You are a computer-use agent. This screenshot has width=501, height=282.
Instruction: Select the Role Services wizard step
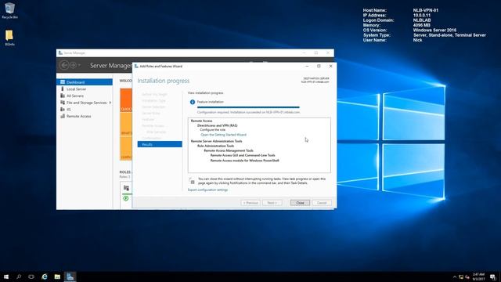pyautogui.click(x=156, y=132)
